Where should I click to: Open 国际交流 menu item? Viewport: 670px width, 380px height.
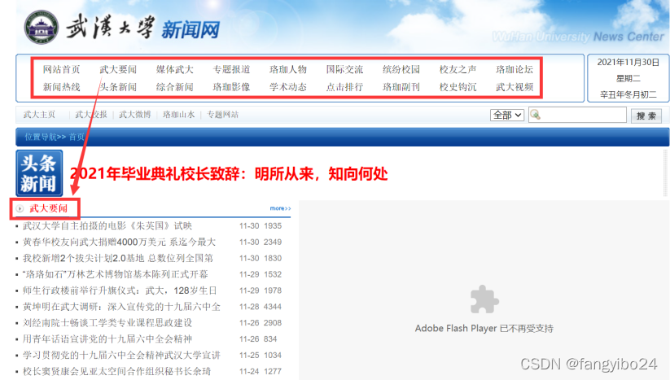pos(345,70)
